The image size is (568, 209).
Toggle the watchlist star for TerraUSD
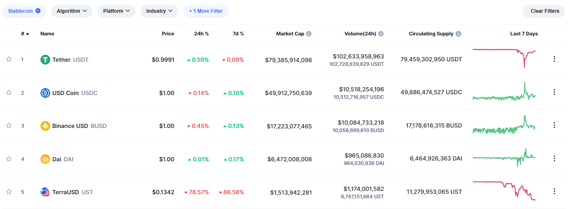pos(9,192)
